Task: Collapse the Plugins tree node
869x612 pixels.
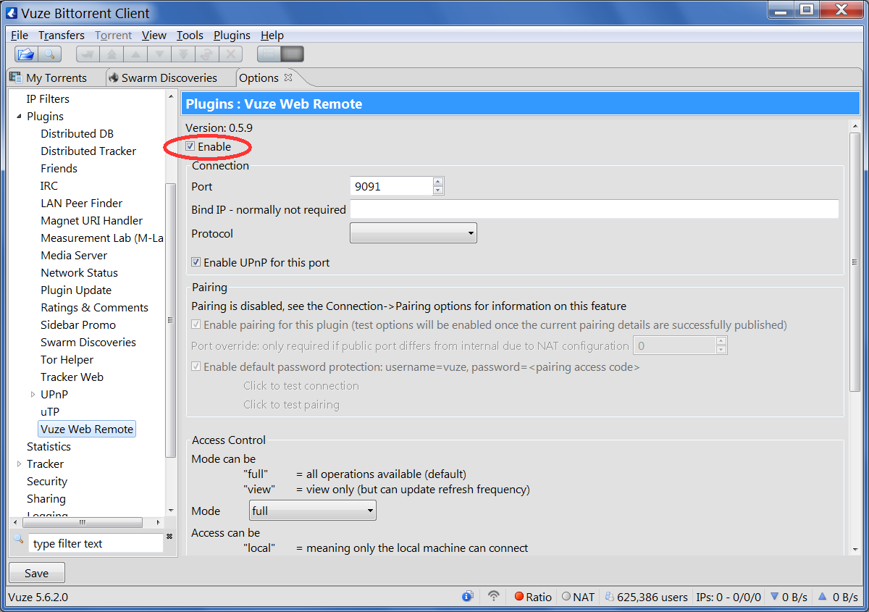Action: [19, 116]
